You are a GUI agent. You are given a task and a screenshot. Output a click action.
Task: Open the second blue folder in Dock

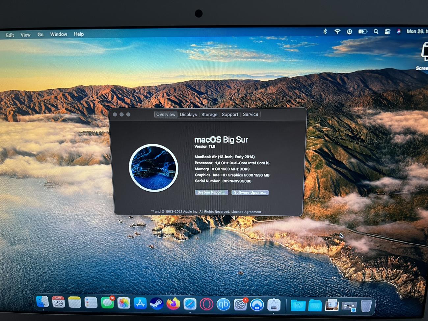(315, 306)
